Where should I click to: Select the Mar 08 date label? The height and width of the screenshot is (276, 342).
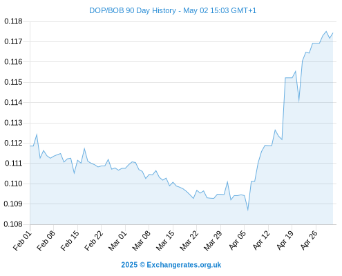point(142,240)
